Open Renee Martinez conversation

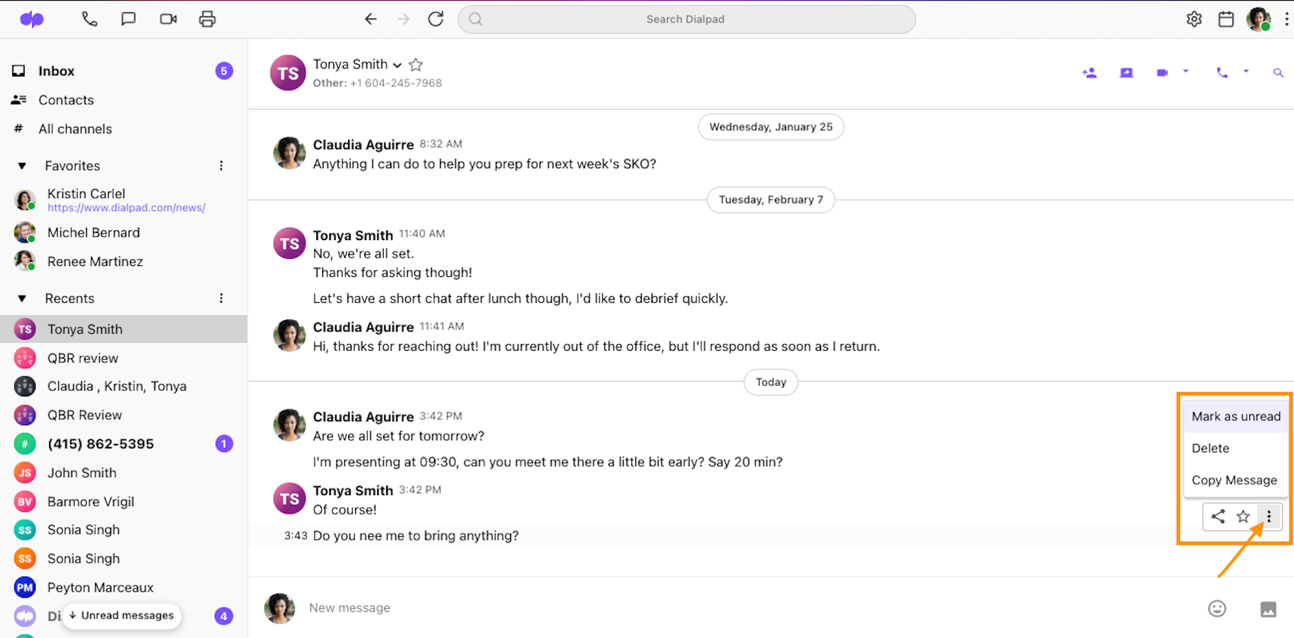click(95, 262)
